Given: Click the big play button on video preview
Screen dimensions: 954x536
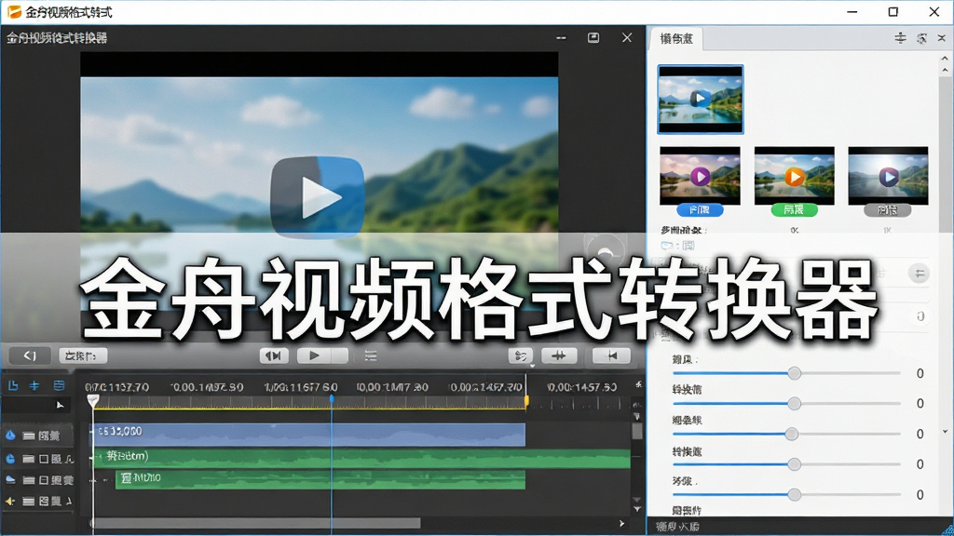Looking at the screenshot, I should point(318,197).
